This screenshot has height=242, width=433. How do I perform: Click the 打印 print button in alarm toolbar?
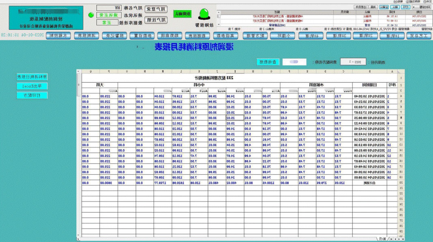404,7
